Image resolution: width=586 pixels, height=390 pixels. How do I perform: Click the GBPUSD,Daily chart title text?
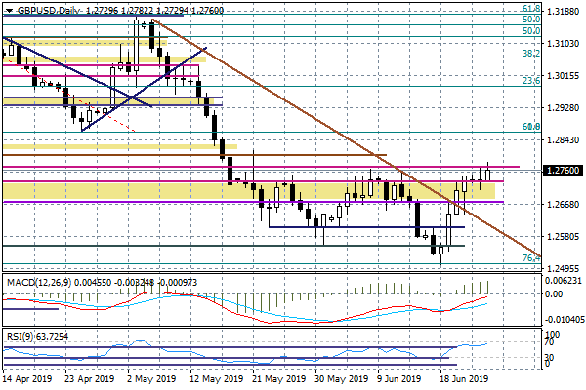(48, 11)
